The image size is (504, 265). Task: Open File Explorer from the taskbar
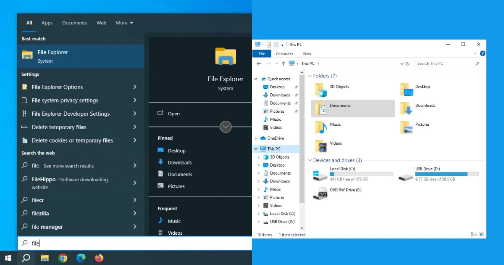[x=45, y=258]
